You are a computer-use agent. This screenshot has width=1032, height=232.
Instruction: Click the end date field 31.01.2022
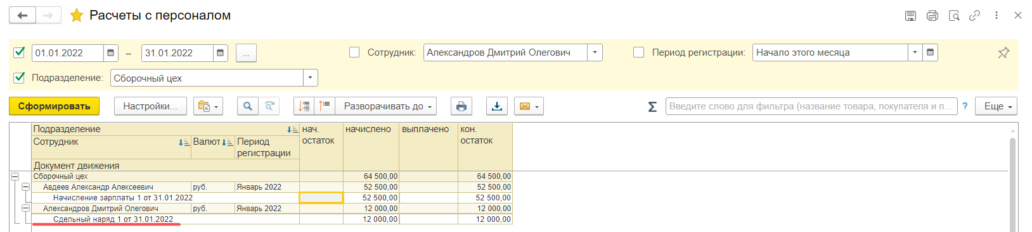tap(177, 52)
